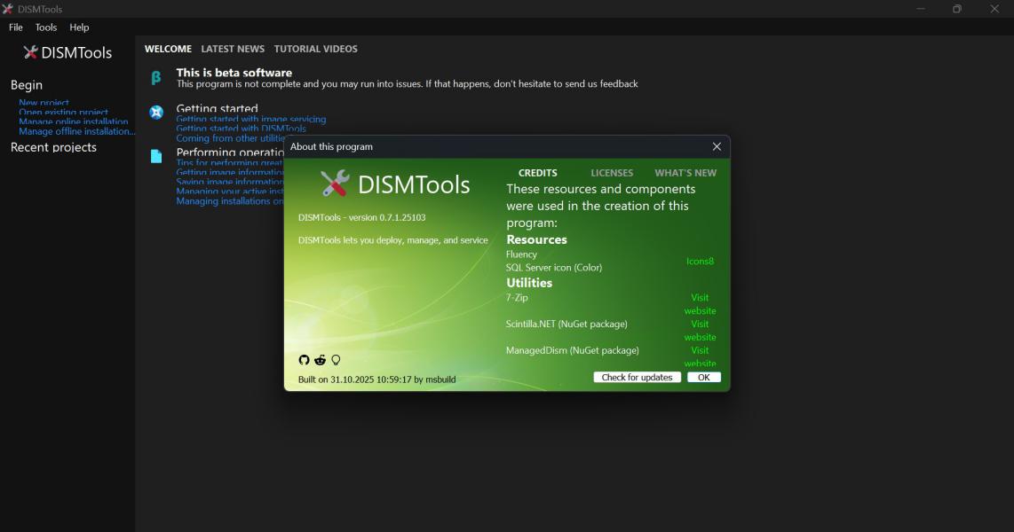Open the Tools menu
1014x532 pixels.
46,27
